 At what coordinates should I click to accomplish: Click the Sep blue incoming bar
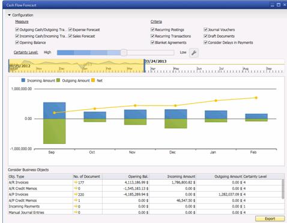55,110
